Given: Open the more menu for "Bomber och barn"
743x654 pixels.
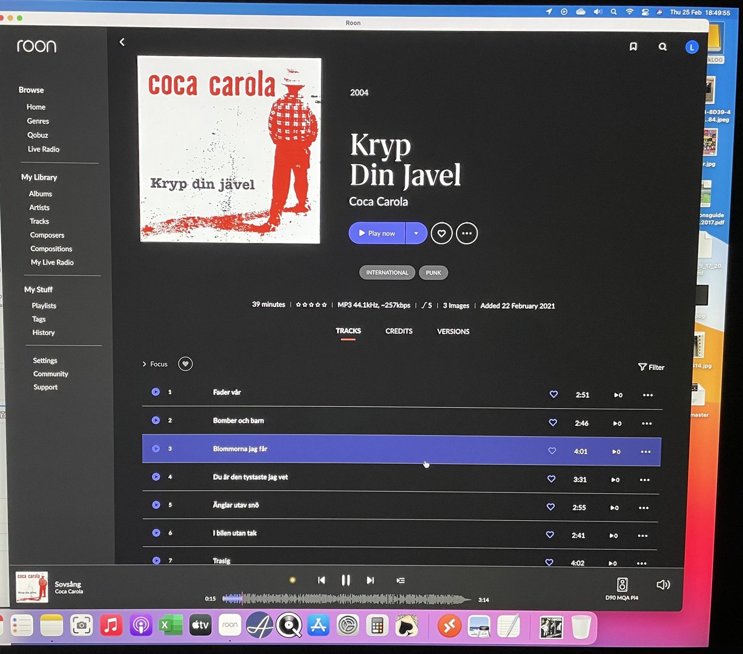Looking at the screenshot, I should point(647,424).
